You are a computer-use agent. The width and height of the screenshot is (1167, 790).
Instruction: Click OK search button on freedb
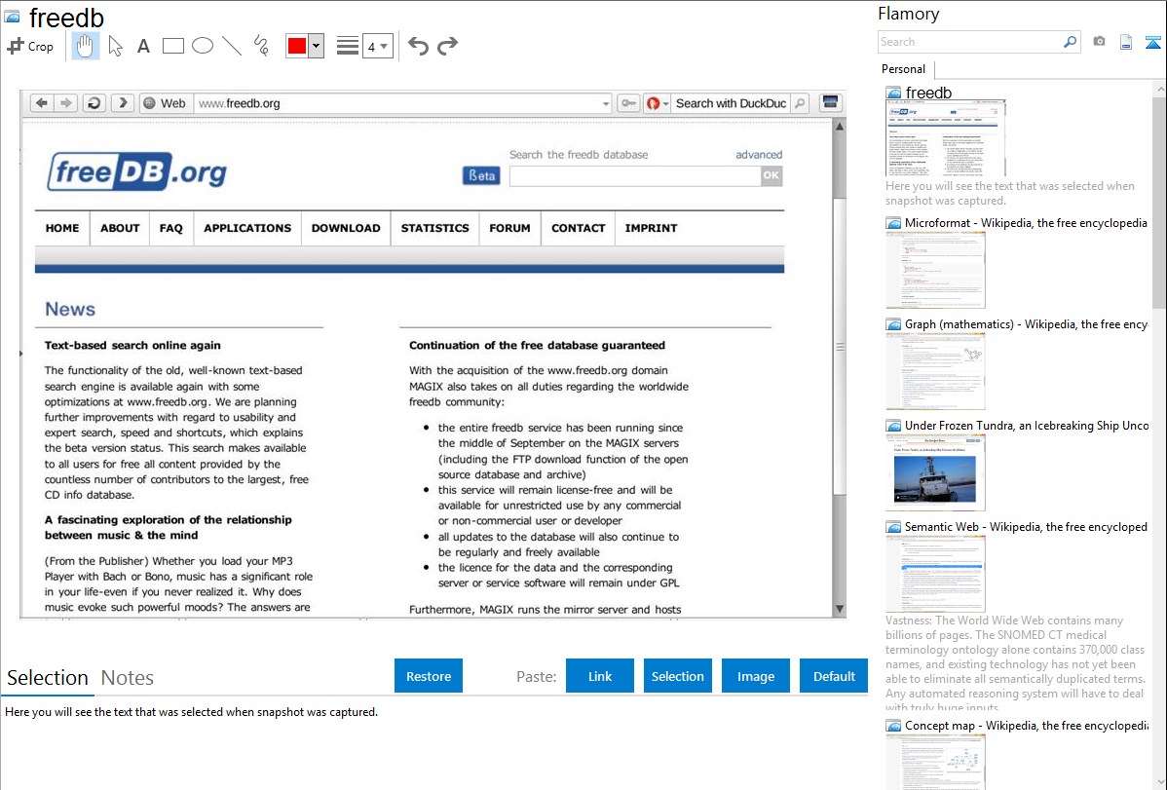pyautogui.click(x=772, y=175)
